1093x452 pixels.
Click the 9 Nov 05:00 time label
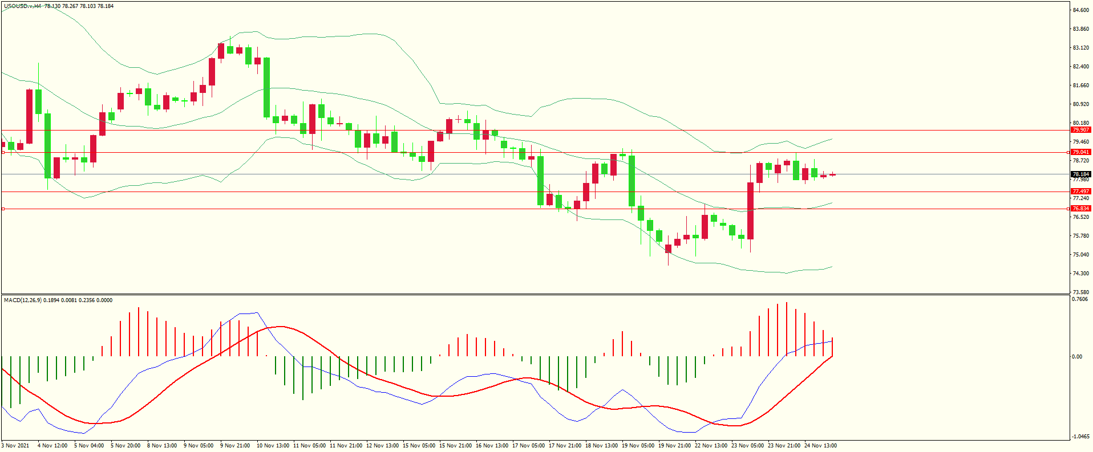click(x=199, y=446)
